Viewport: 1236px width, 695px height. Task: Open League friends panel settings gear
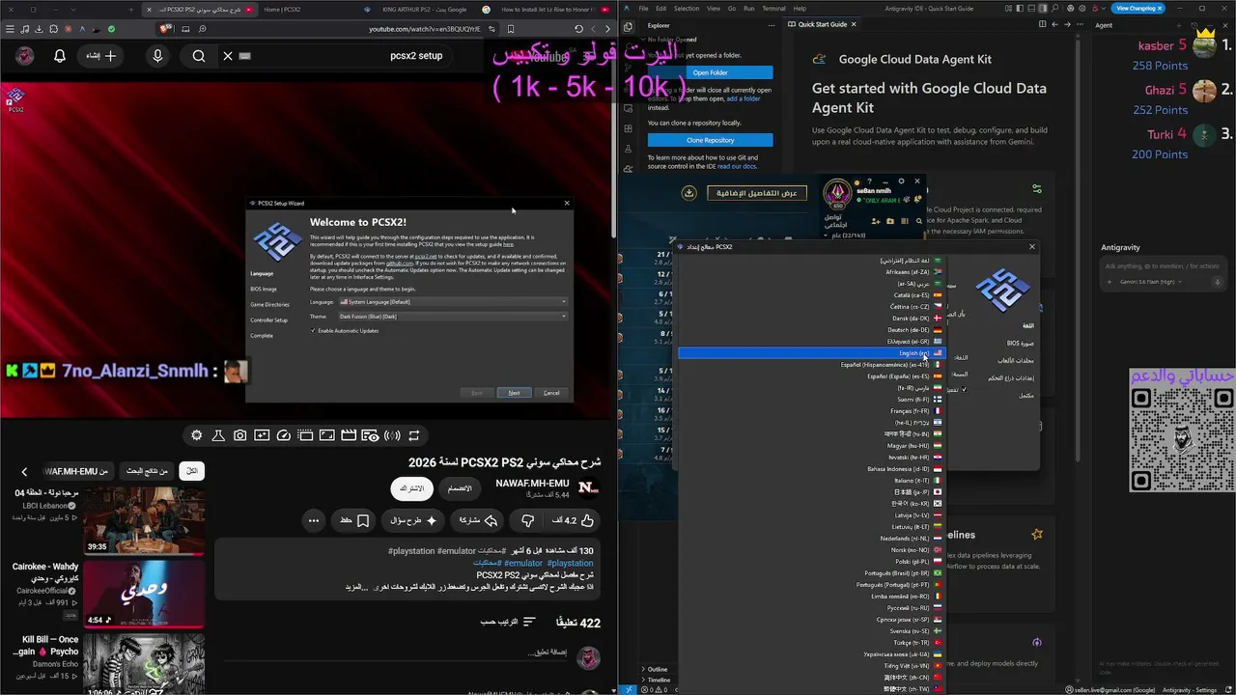[902, 181]
